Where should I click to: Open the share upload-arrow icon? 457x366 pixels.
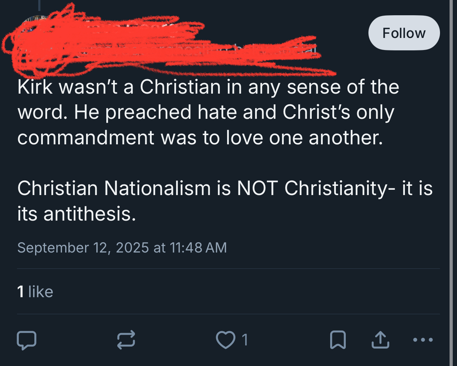click(x=380, y=340)
